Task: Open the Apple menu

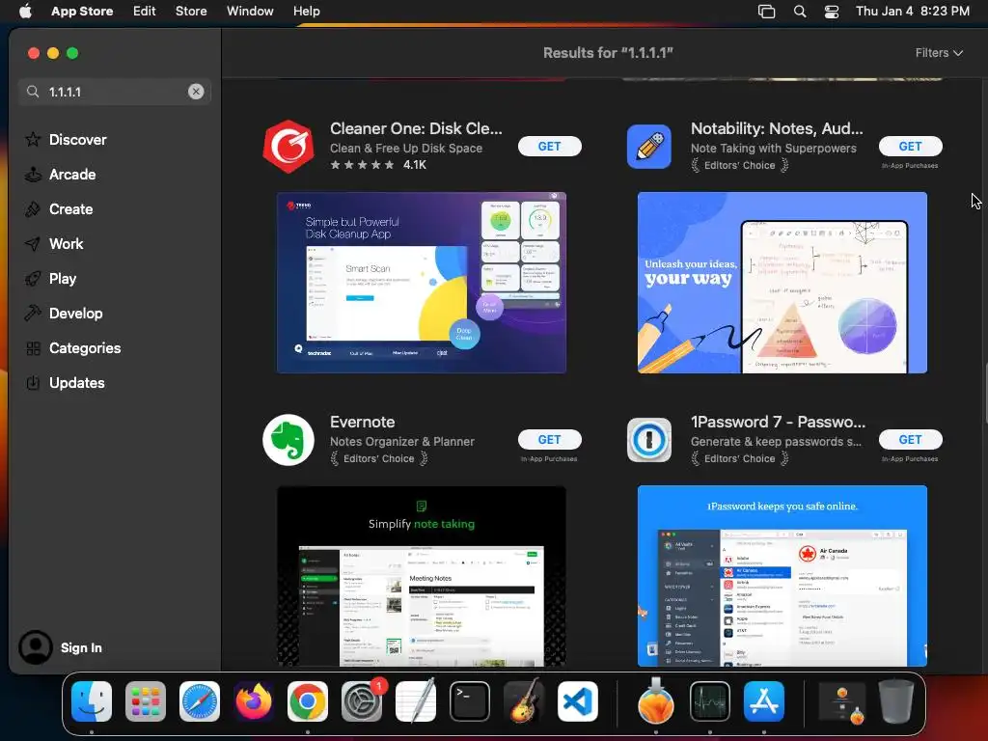Action: [25, 11]
